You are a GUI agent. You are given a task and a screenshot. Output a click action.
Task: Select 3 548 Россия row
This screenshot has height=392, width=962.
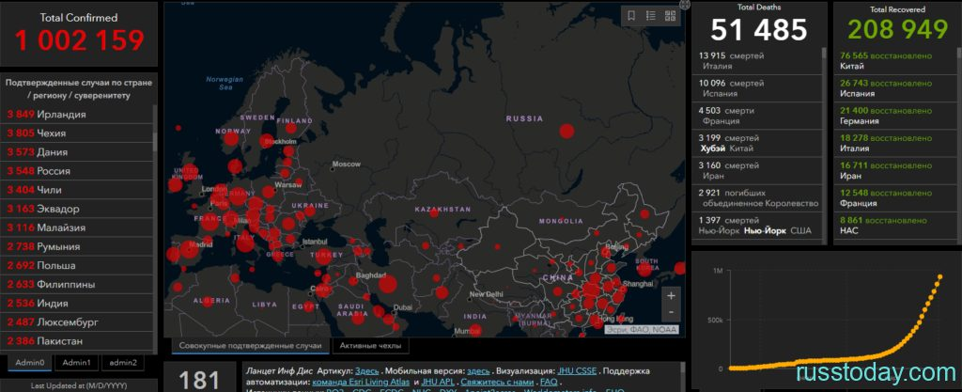(x=79, y=171)
